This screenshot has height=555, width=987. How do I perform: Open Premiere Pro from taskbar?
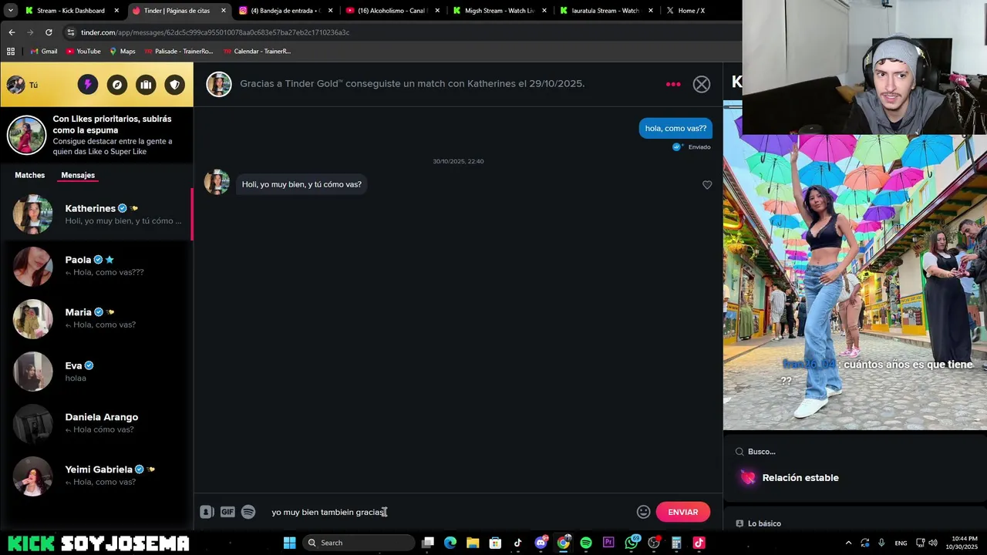608,543
